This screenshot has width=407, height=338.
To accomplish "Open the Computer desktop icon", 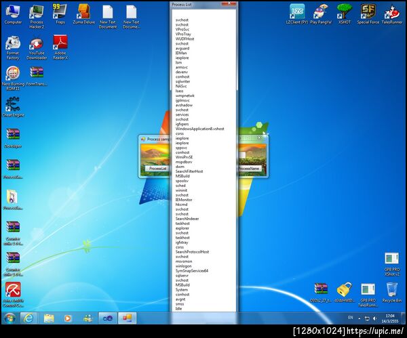I will pos(13,15).
